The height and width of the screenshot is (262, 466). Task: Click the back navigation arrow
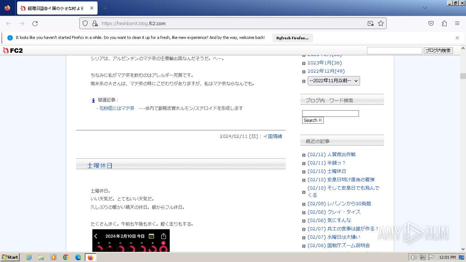click(9, 23)
